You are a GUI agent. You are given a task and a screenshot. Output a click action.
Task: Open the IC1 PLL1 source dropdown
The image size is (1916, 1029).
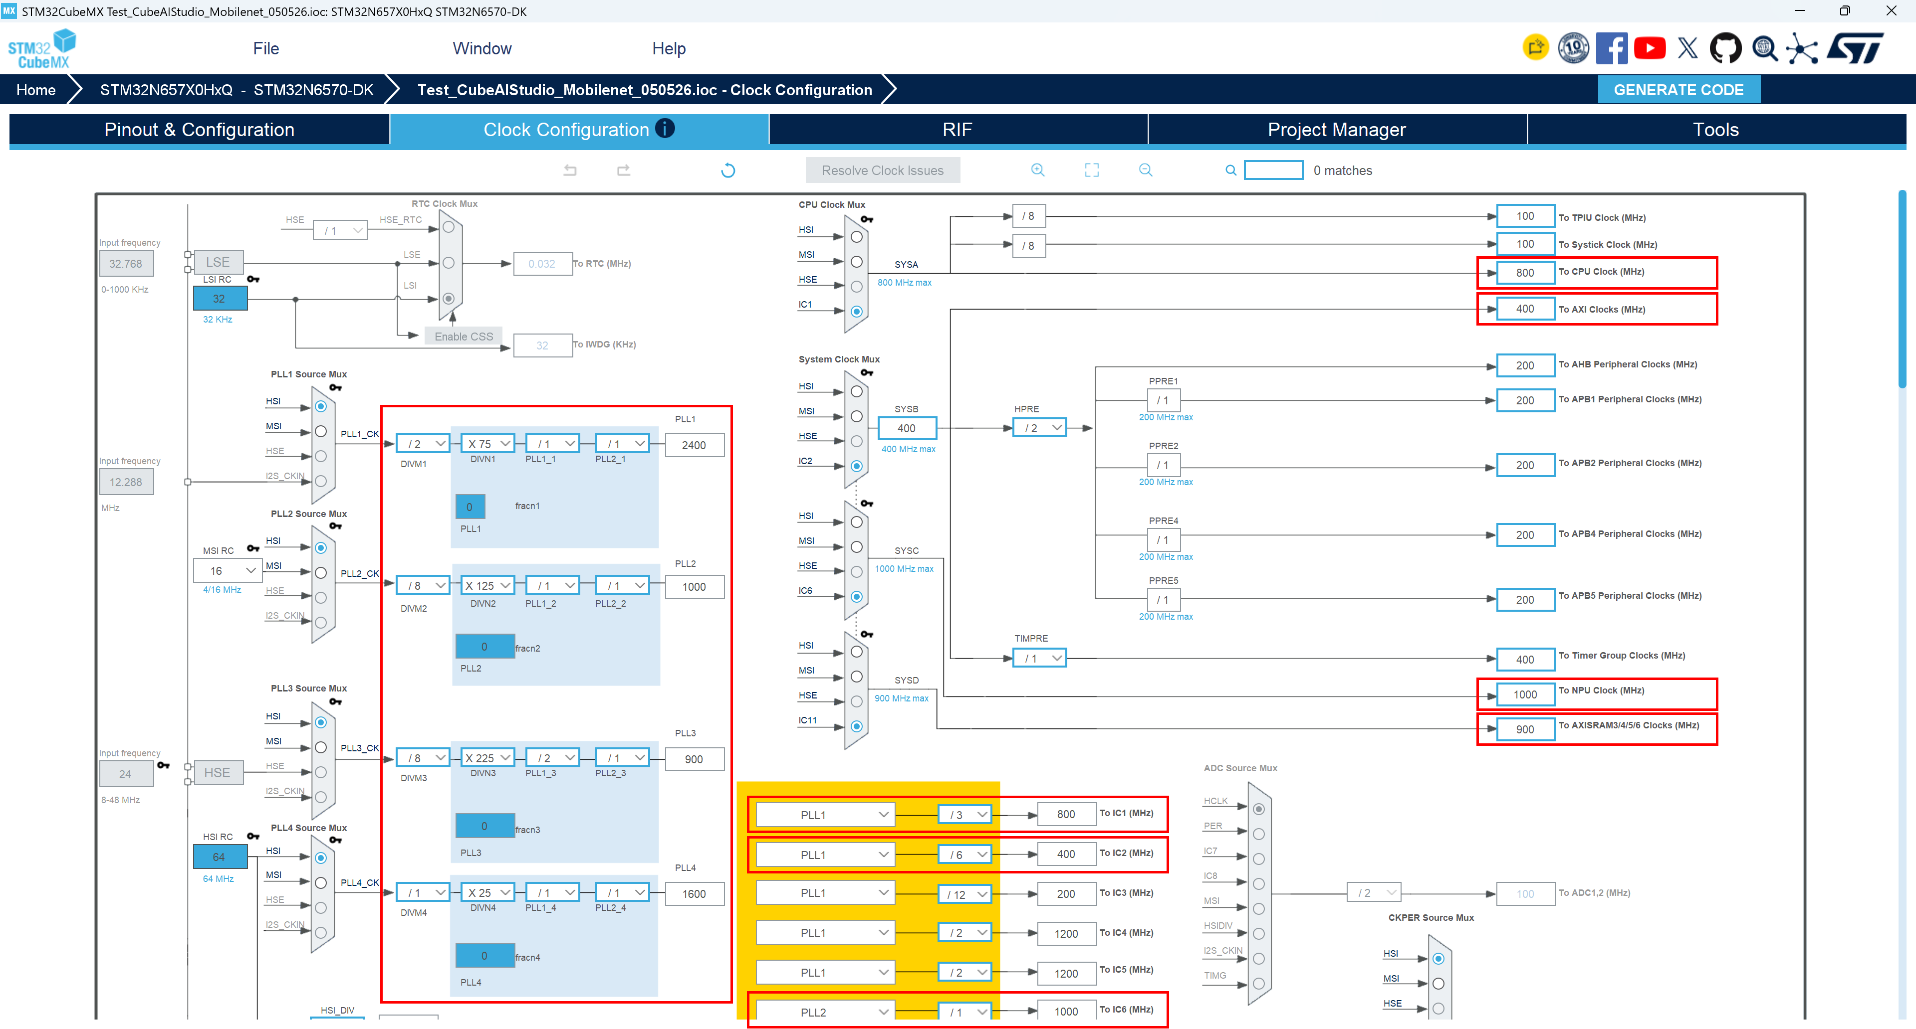point(826,815)
